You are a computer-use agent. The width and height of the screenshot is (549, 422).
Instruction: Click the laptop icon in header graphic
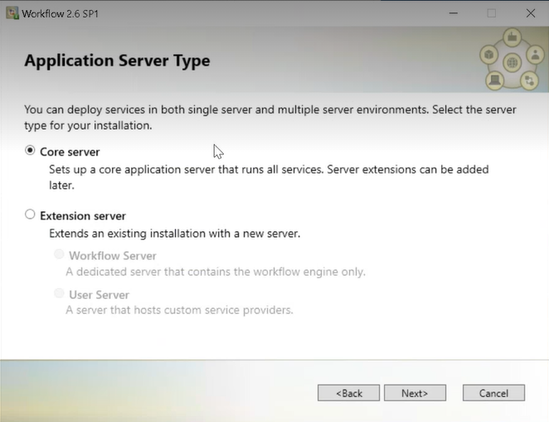(495, 81)
